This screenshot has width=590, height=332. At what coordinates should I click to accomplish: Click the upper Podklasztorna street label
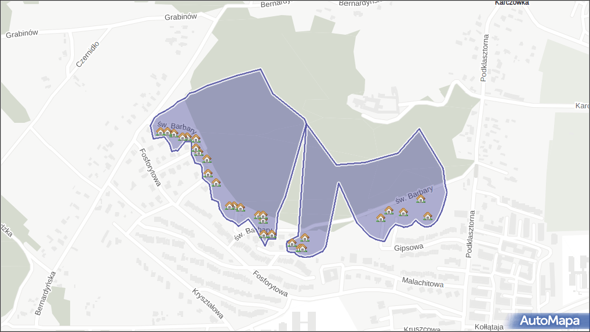coord(485,58)
